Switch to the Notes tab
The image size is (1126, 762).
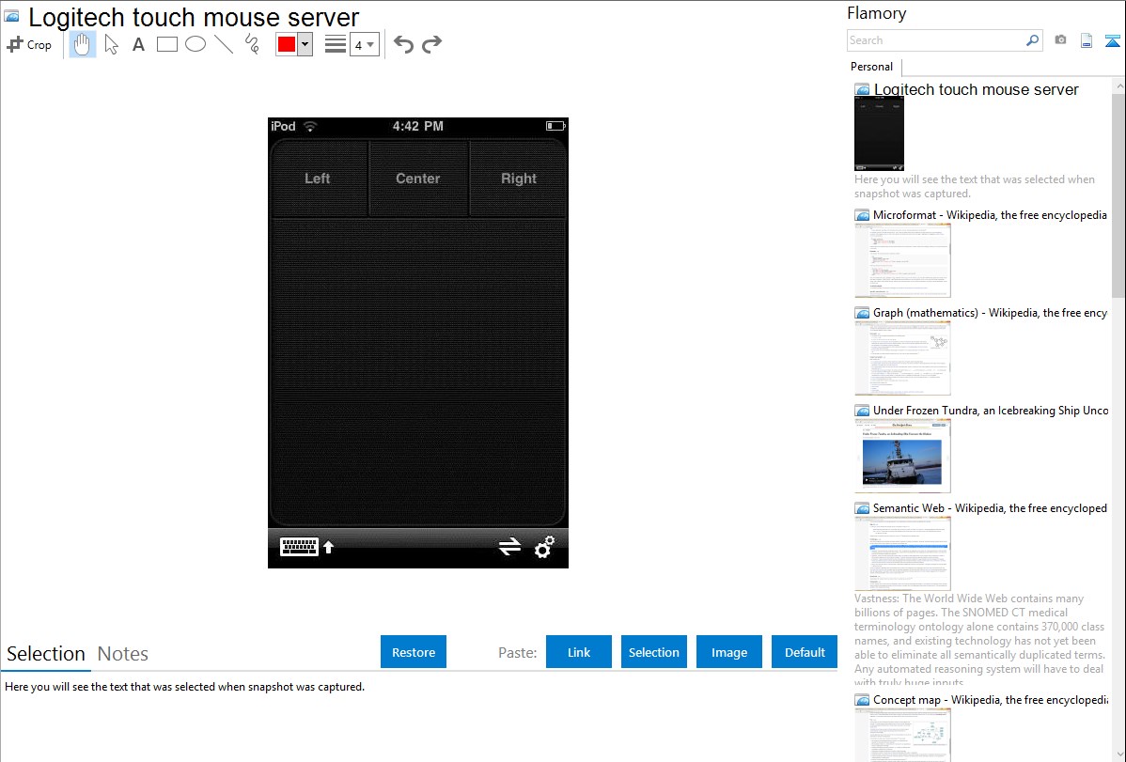click(123, 654)
